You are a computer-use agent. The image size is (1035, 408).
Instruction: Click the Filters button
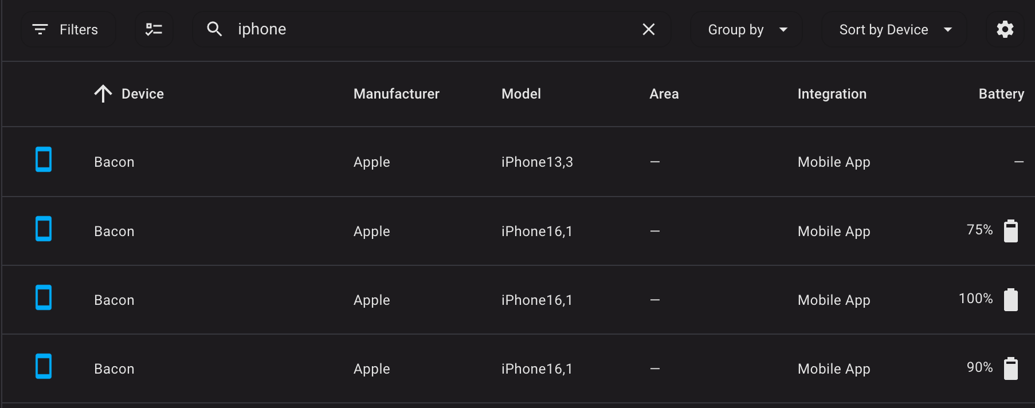tap(68, 29)
